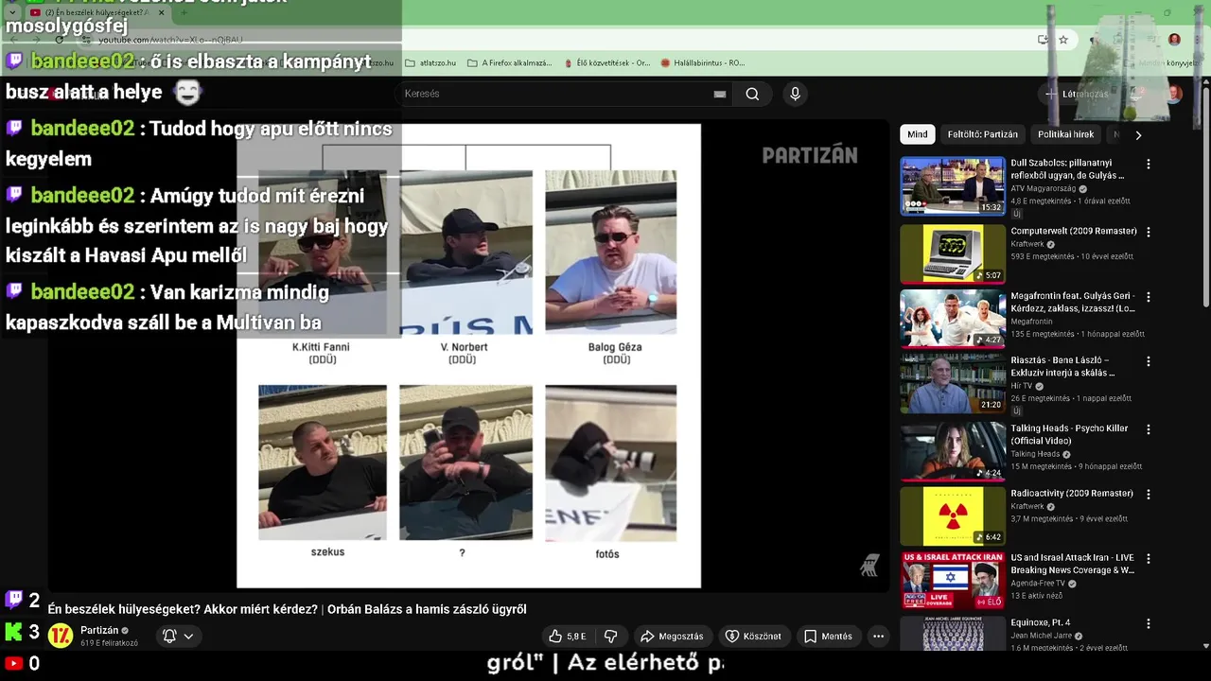The height and width of the screenshot is (681, 1211).
Task: Open Radioactivity (2009 Remaster) thumbnail
Action: (952, 516)
